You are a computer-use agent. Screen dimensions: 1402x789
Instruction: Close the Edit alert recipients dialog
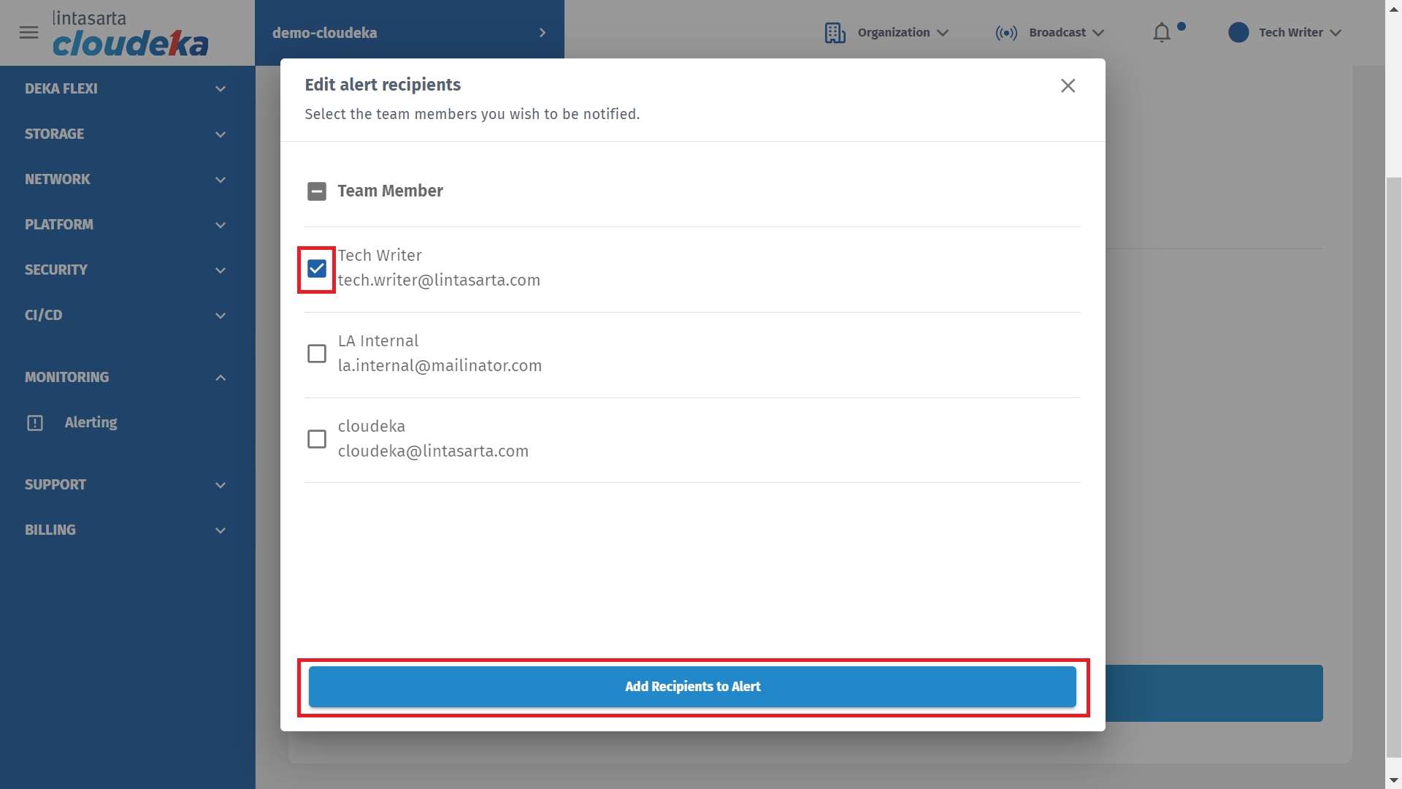click(x=1068, y=86)
